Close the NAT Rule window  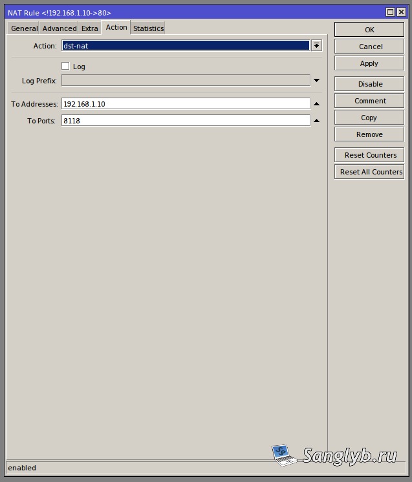point(401,12)
